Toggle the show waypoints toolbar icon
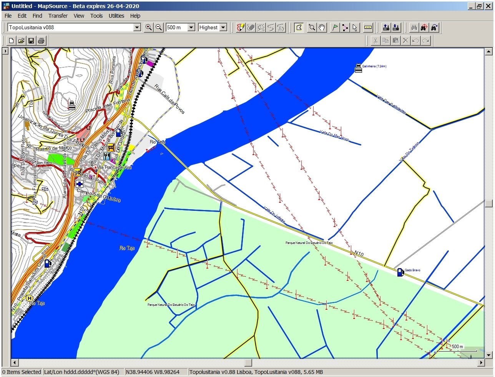495x377 pixels. pyautogui.click(x=261, y=27)
